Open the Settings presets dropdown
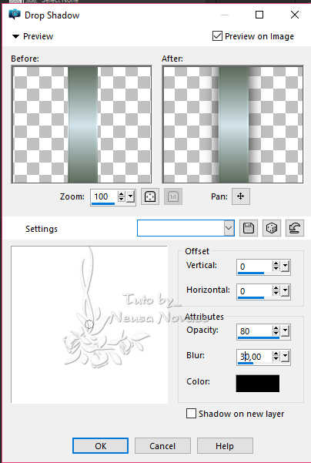This screenshot has height=463, width=311. click(x=229, y=228)
